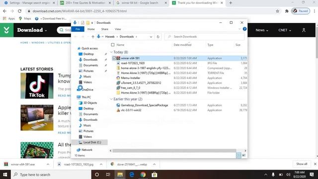Select the free_cam_8_7_0 installer icon
Image resolution: width=318 pixels, height=179 pixels.
(x=118, y=88)
